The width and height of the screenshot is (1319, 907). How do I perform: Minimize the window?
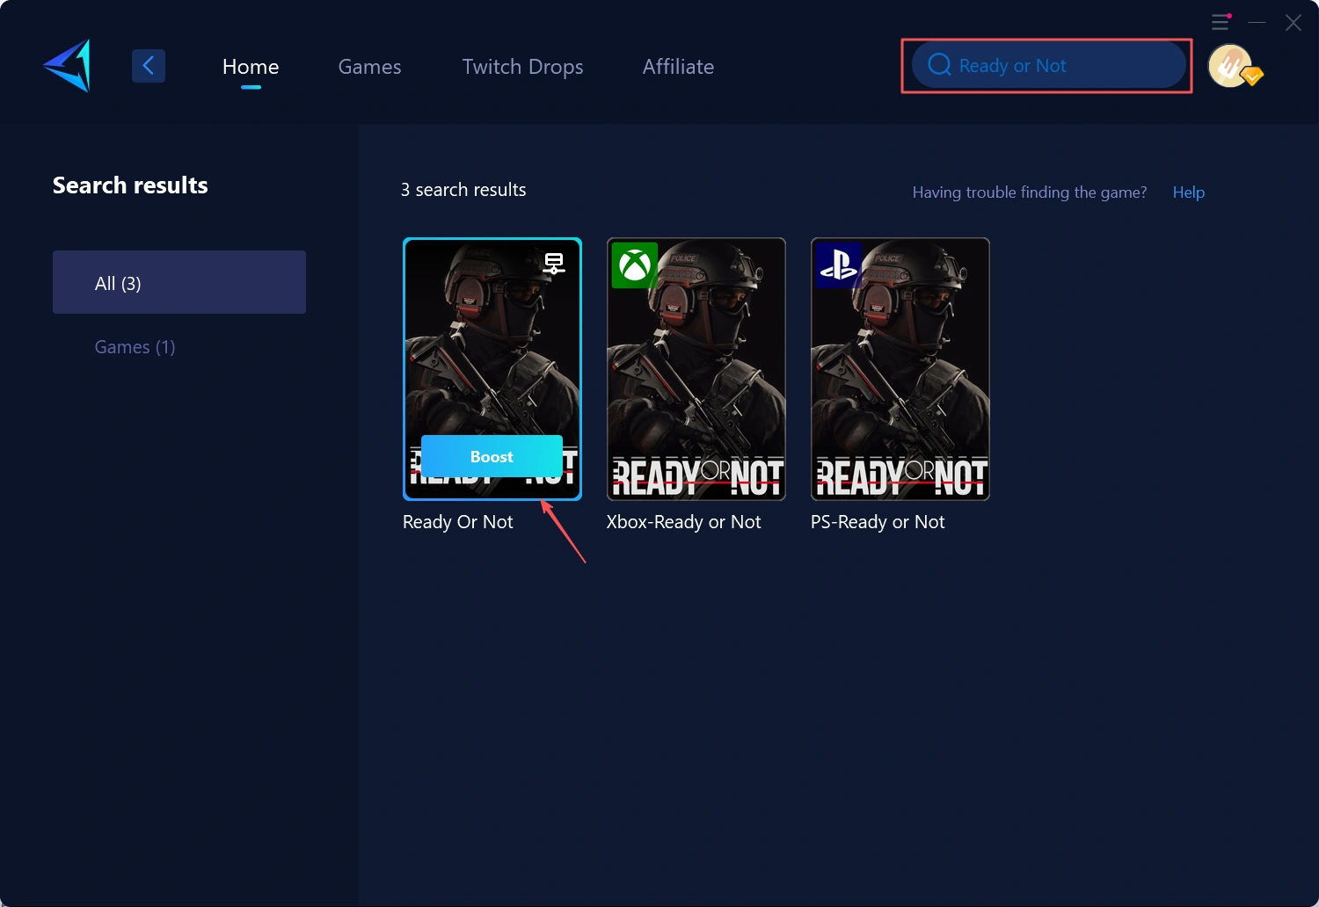(1257, 22)
